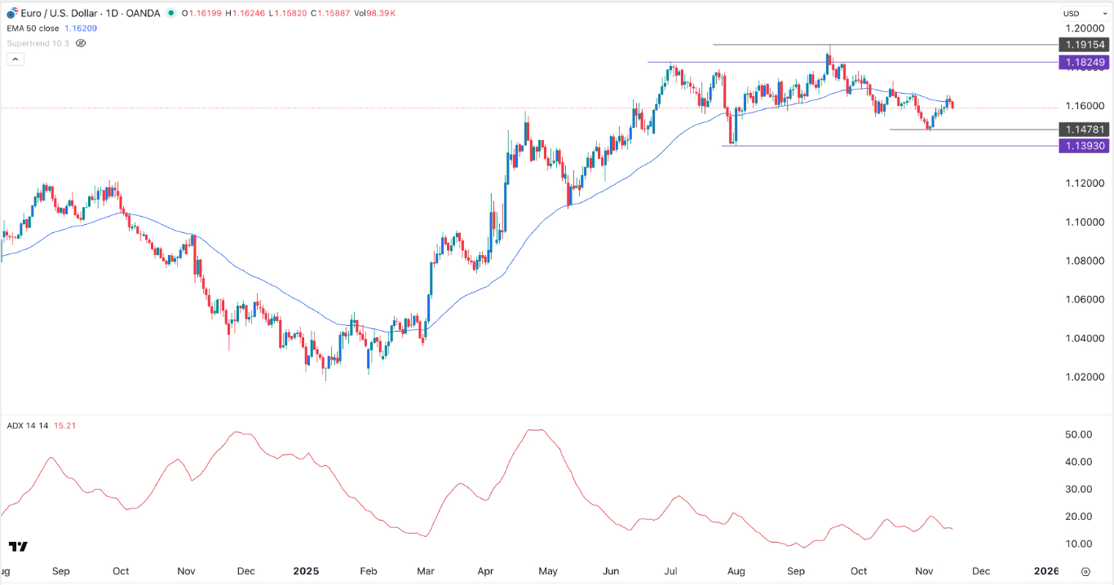Viewport: 1114px width, 585px height.
Task: Click Dec on the time axis
Action: (x=980, y=571)
